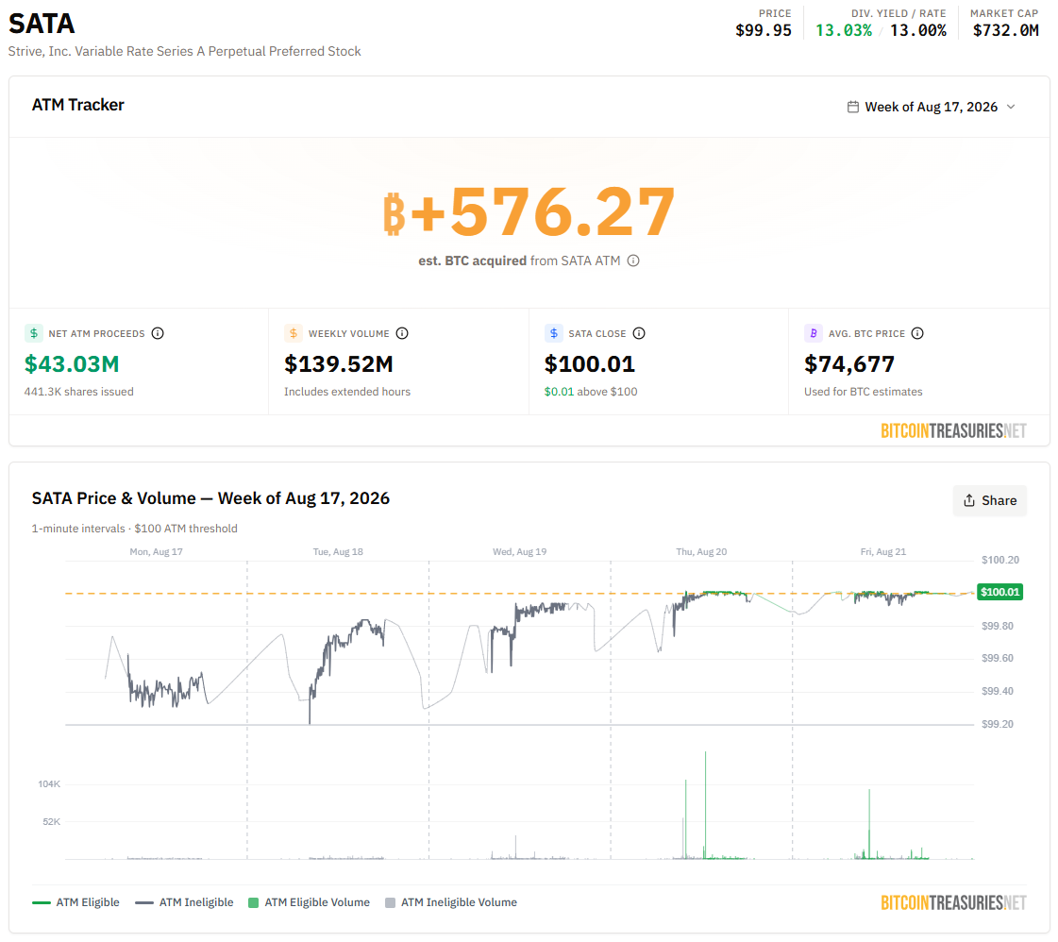Click the $99.60 y-axis label
1058x942 pixels.
click(x=998, y=659)
